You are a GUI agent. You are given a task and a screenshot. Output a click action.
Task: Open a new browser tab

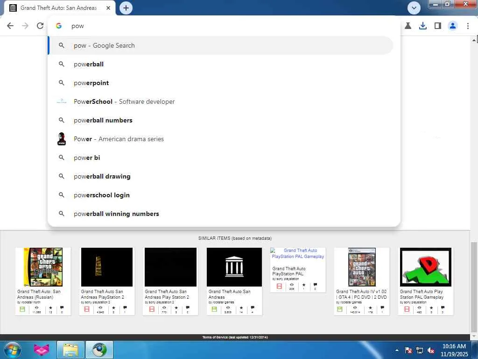(x=126, y=8)
